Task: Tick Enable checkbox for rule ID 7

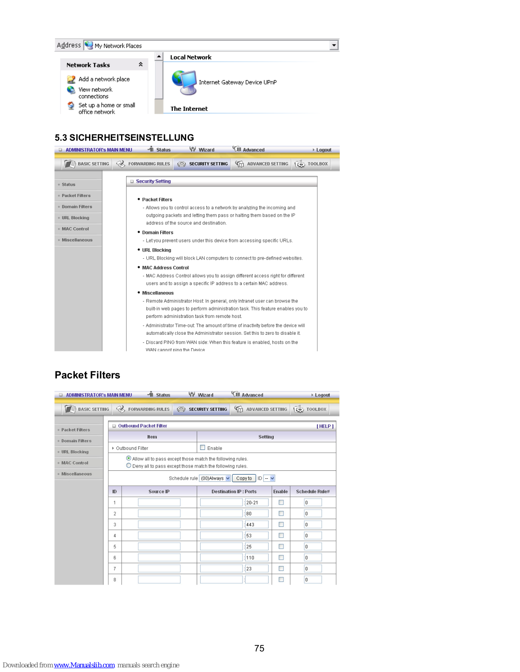Action: pos(281,568)
